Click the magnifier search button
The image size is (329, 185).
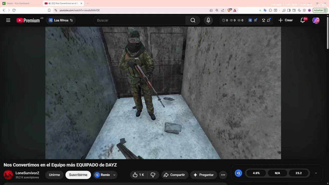193,20
